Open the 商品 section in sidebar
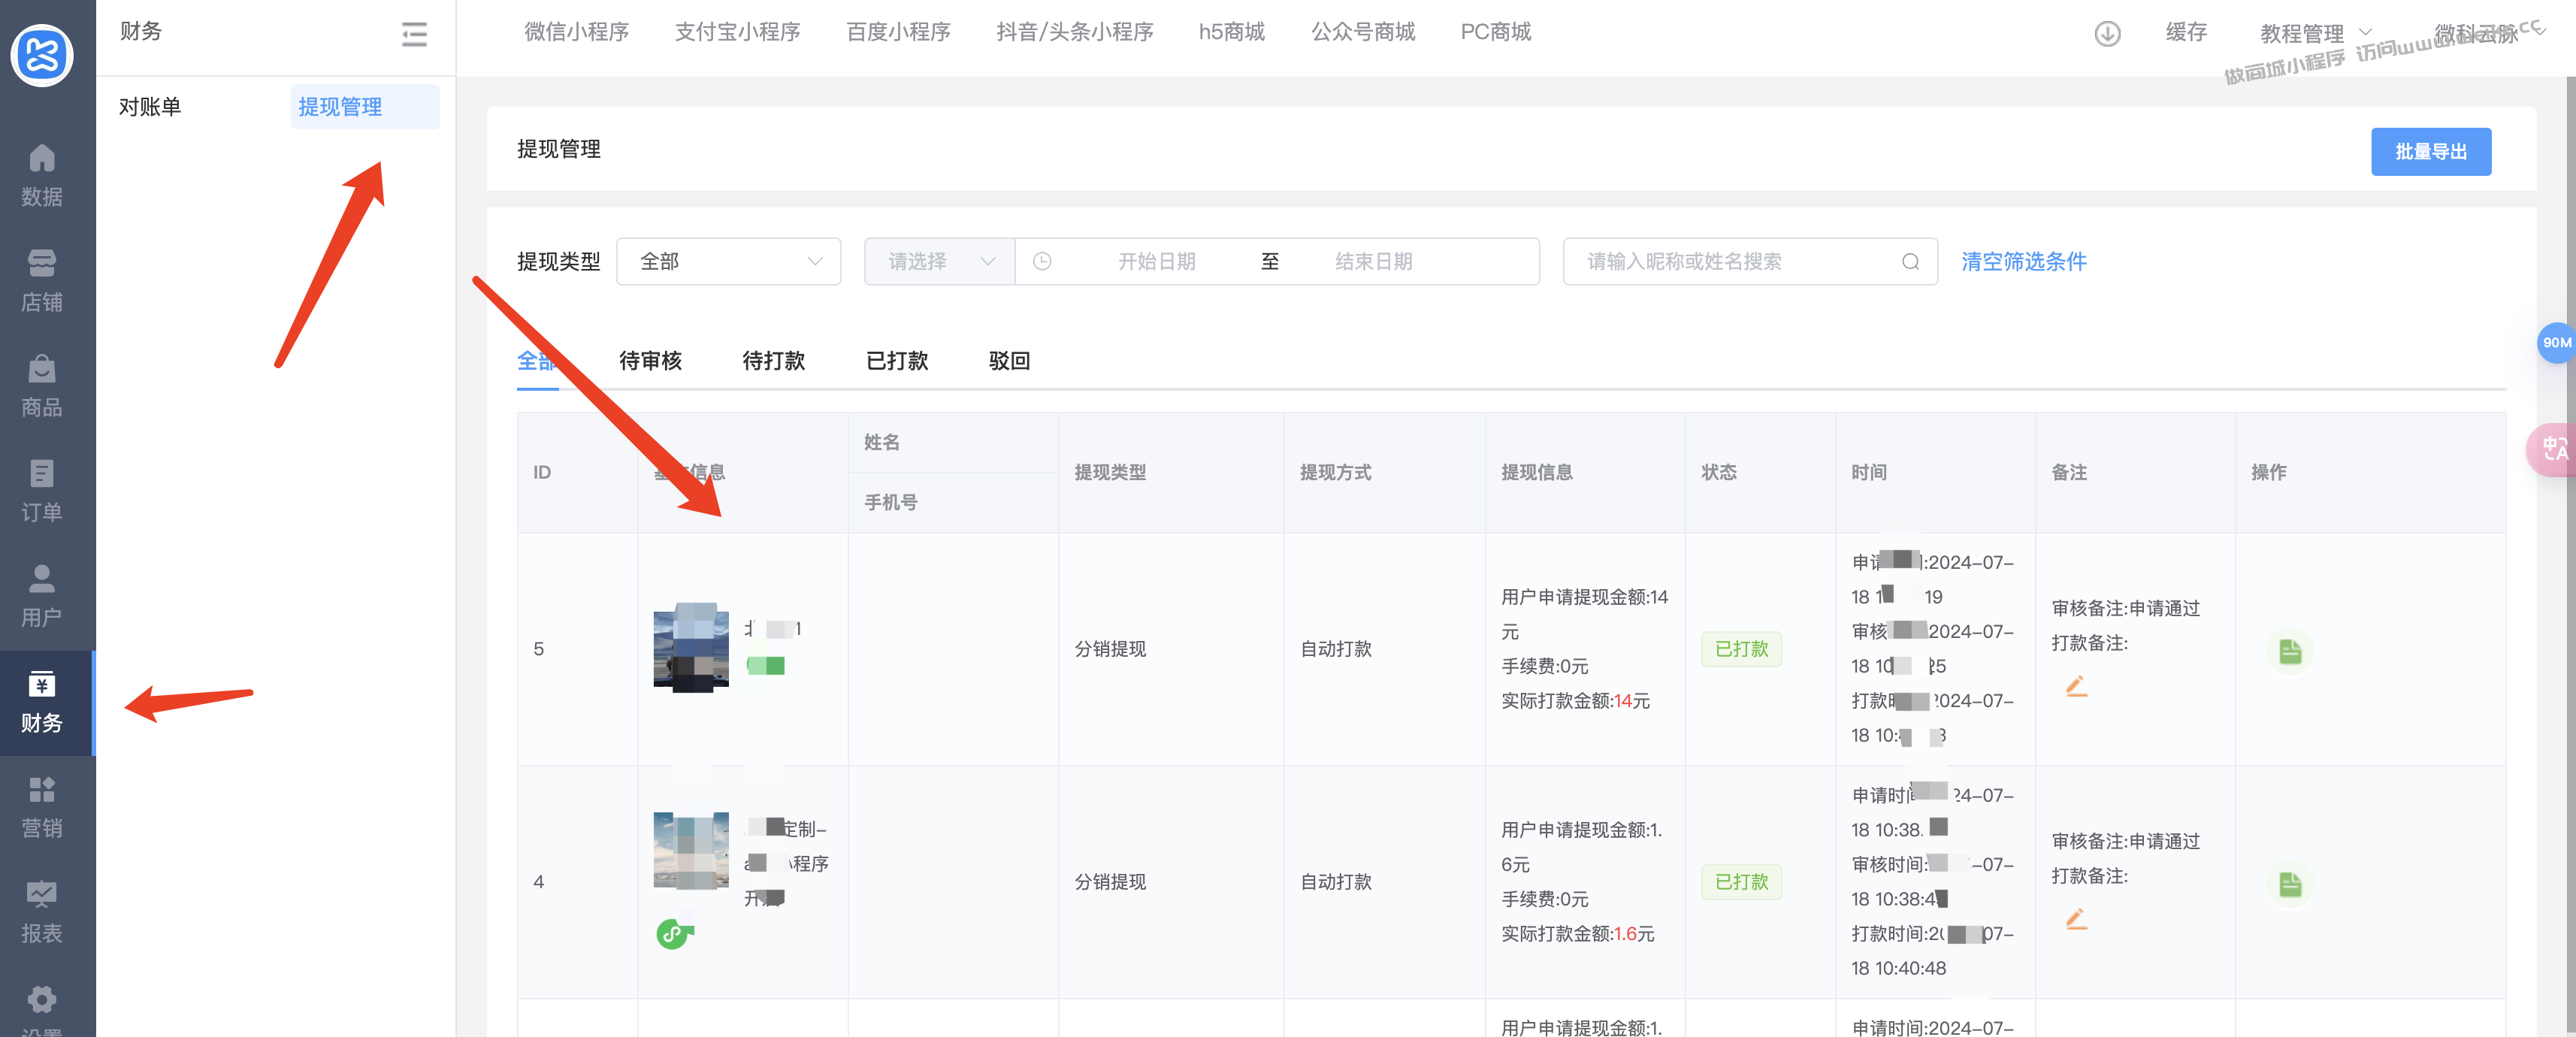Viewport: 2576px width, 1037px height. coord(41,385)
